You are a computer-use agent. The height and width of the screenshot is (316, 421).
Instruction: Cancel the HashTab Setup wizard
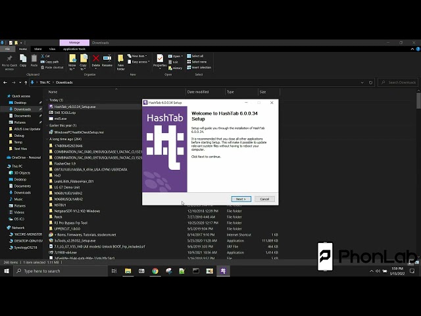(x=264, y=199)
